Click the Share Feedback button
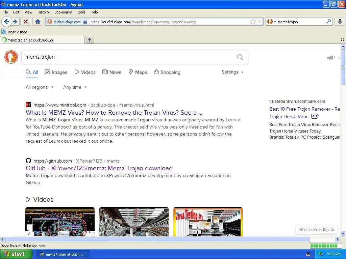Screen dimensions: 346x259 317,229
